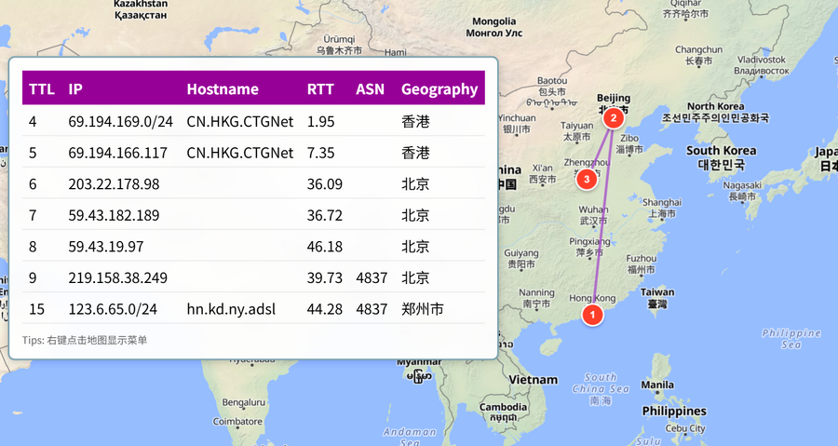The width and height of the screenshot is (838, 446).
Task: Click the 郑州市 geography cell
Action: pos(422,309)
